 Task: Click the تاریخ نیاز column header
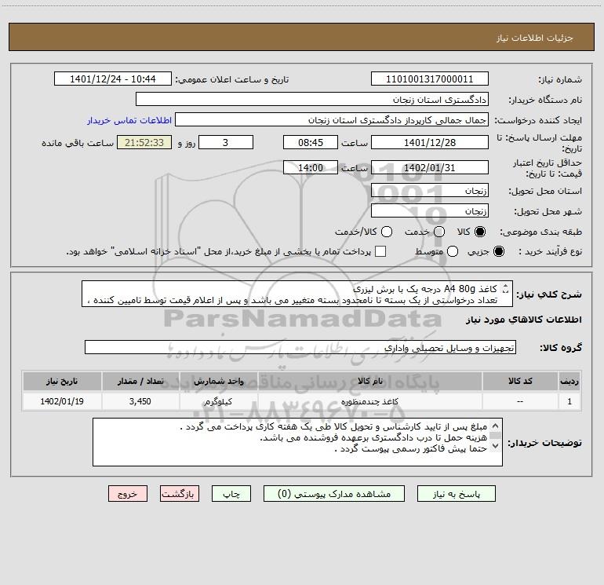[62, 381]
